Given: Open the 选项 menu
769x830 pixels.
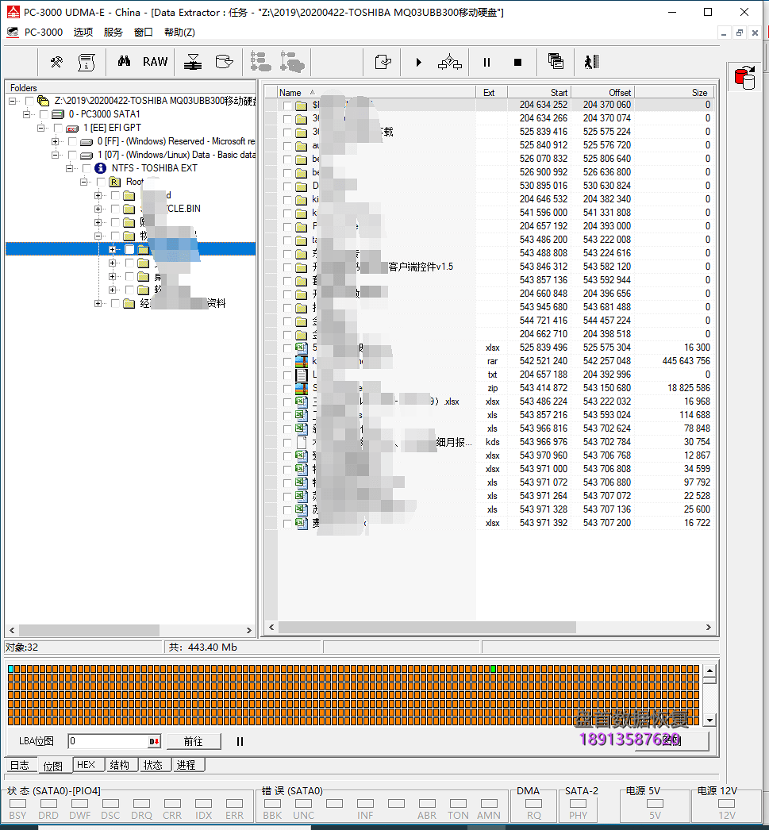Looking at the screenshot, I should (x=83, y=33).
